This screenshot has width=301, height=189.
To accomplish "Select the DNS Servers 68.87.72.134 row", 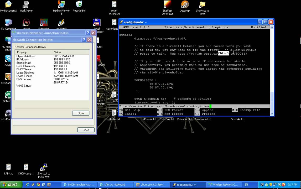I will pyautogui.click(x=52, y=79).
